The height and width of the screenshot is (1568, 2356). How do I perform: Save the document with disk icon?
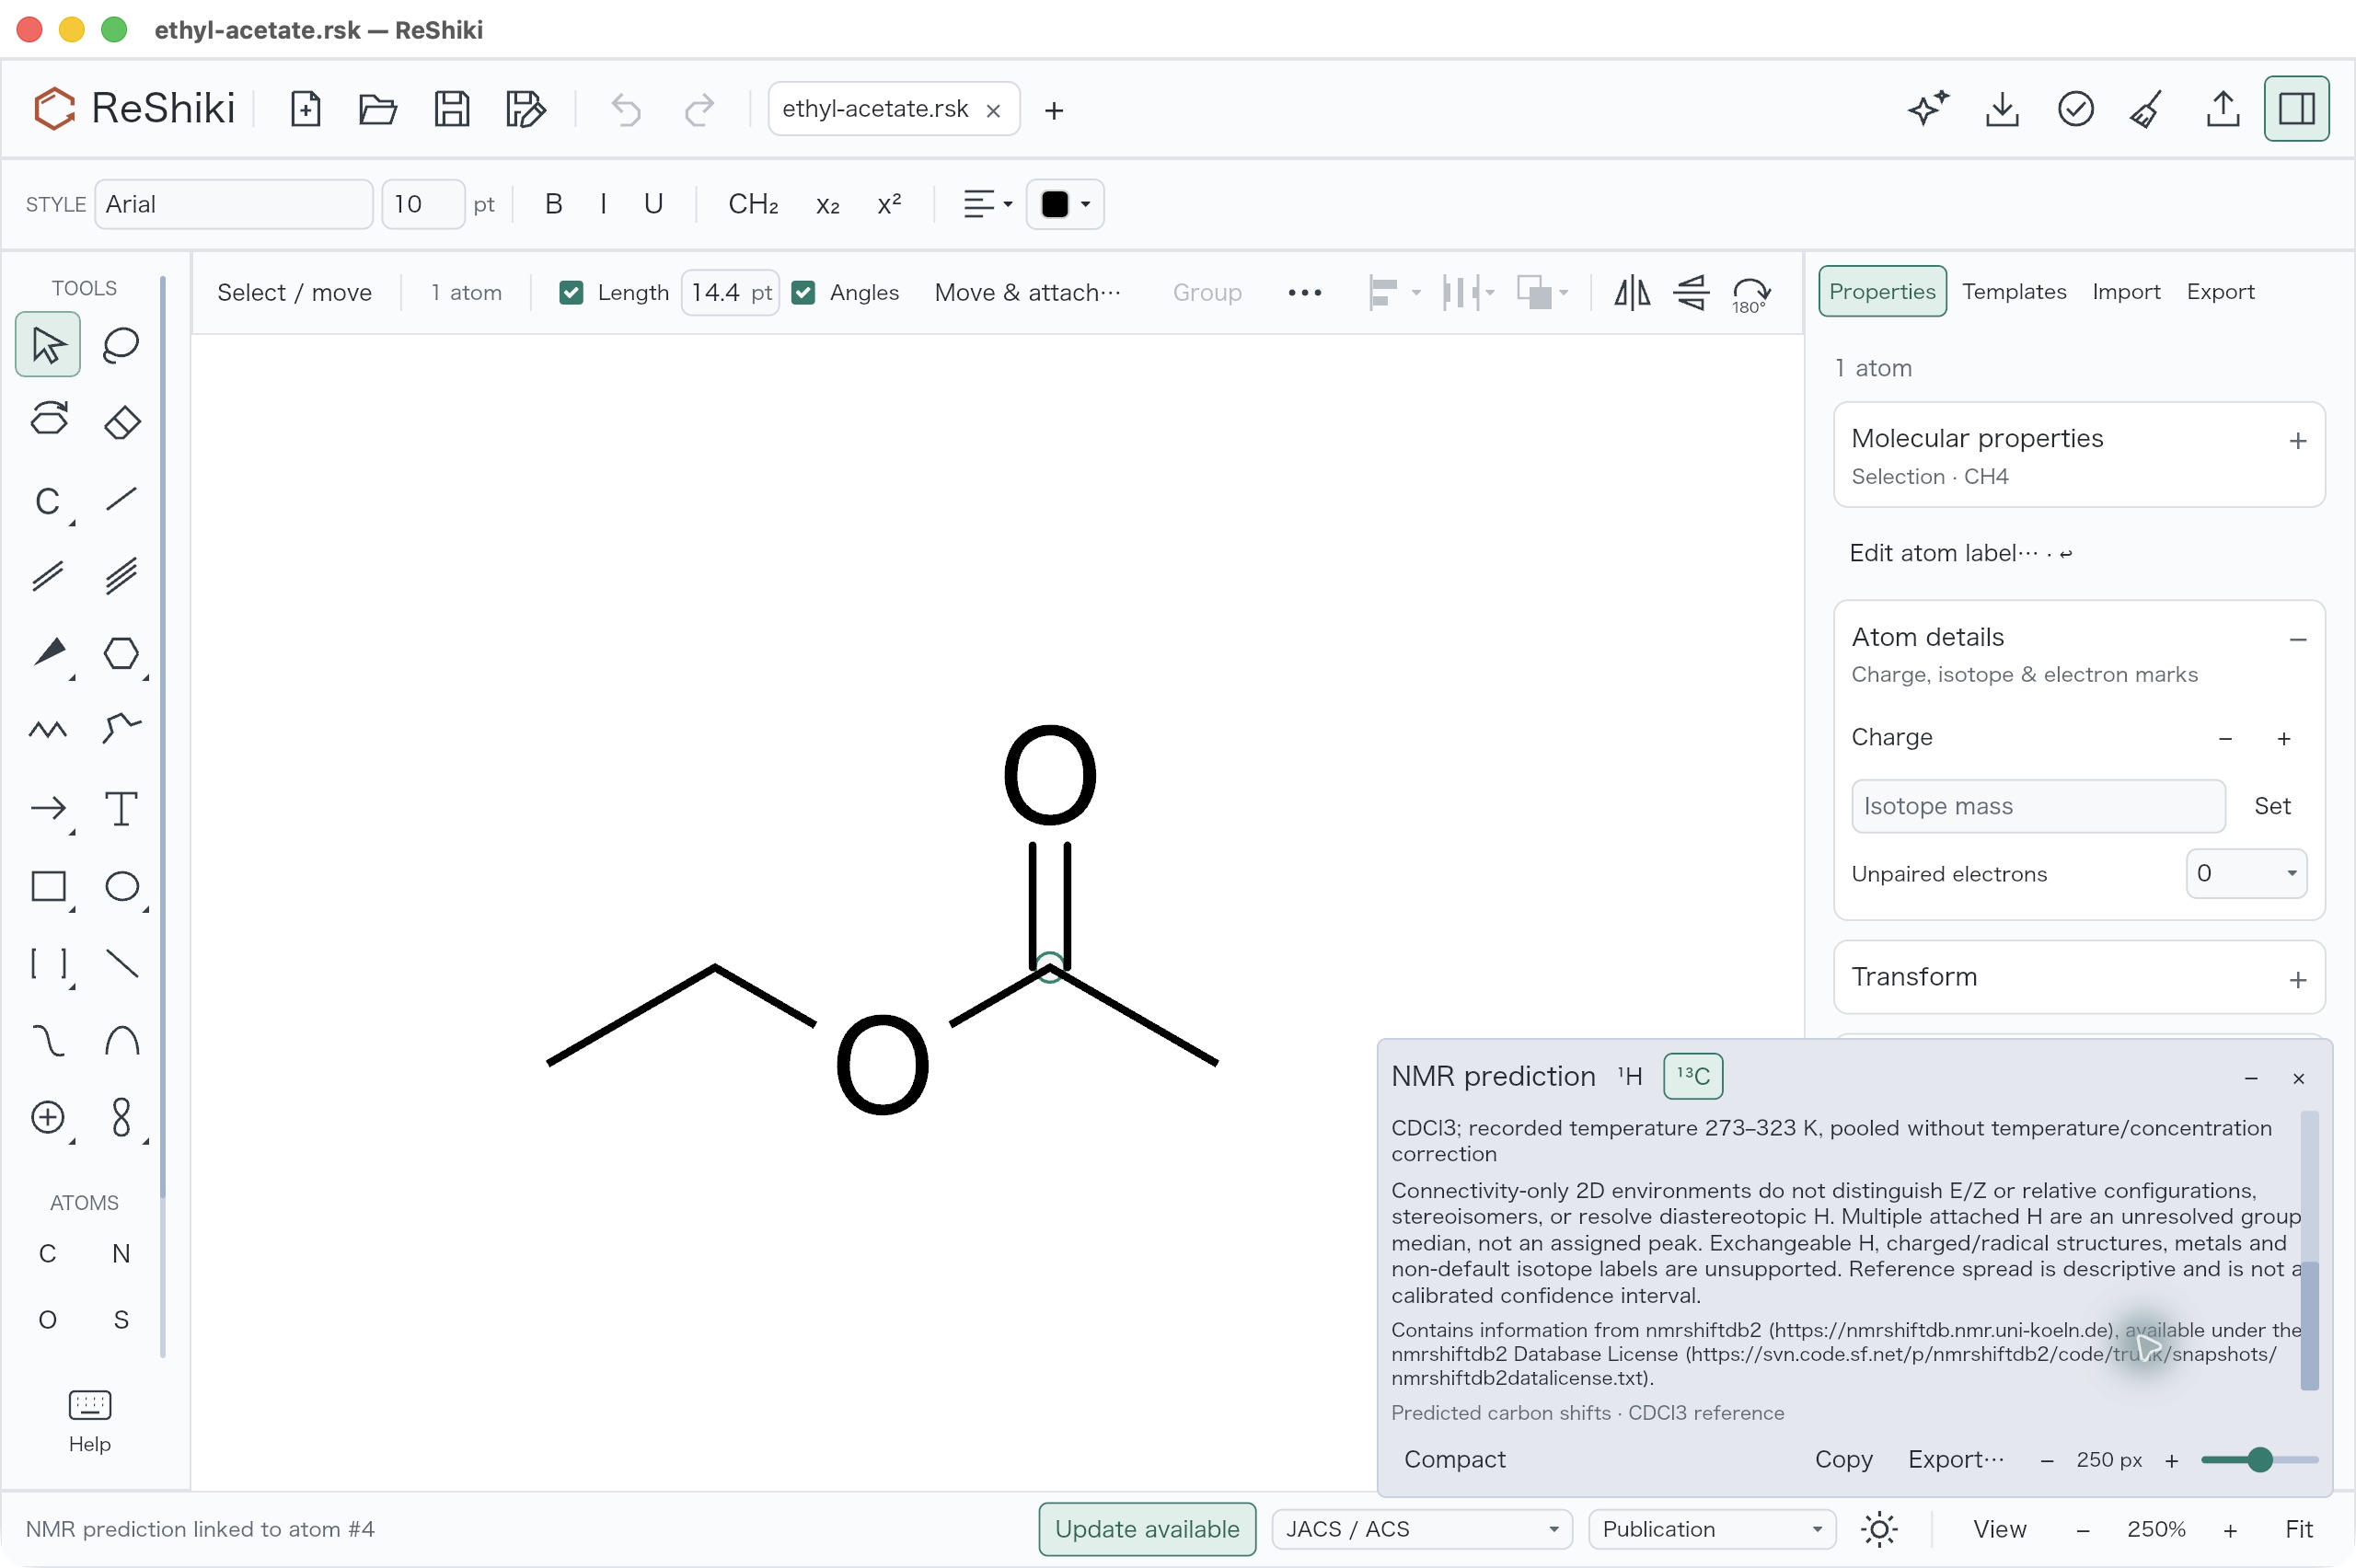click(x=452, y=109)
